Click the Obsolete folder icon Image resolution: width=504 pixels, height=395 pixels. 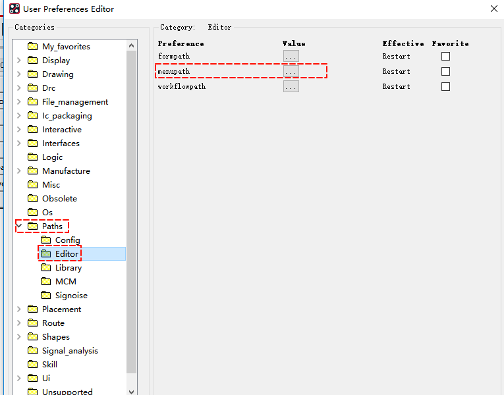point(32,199)
